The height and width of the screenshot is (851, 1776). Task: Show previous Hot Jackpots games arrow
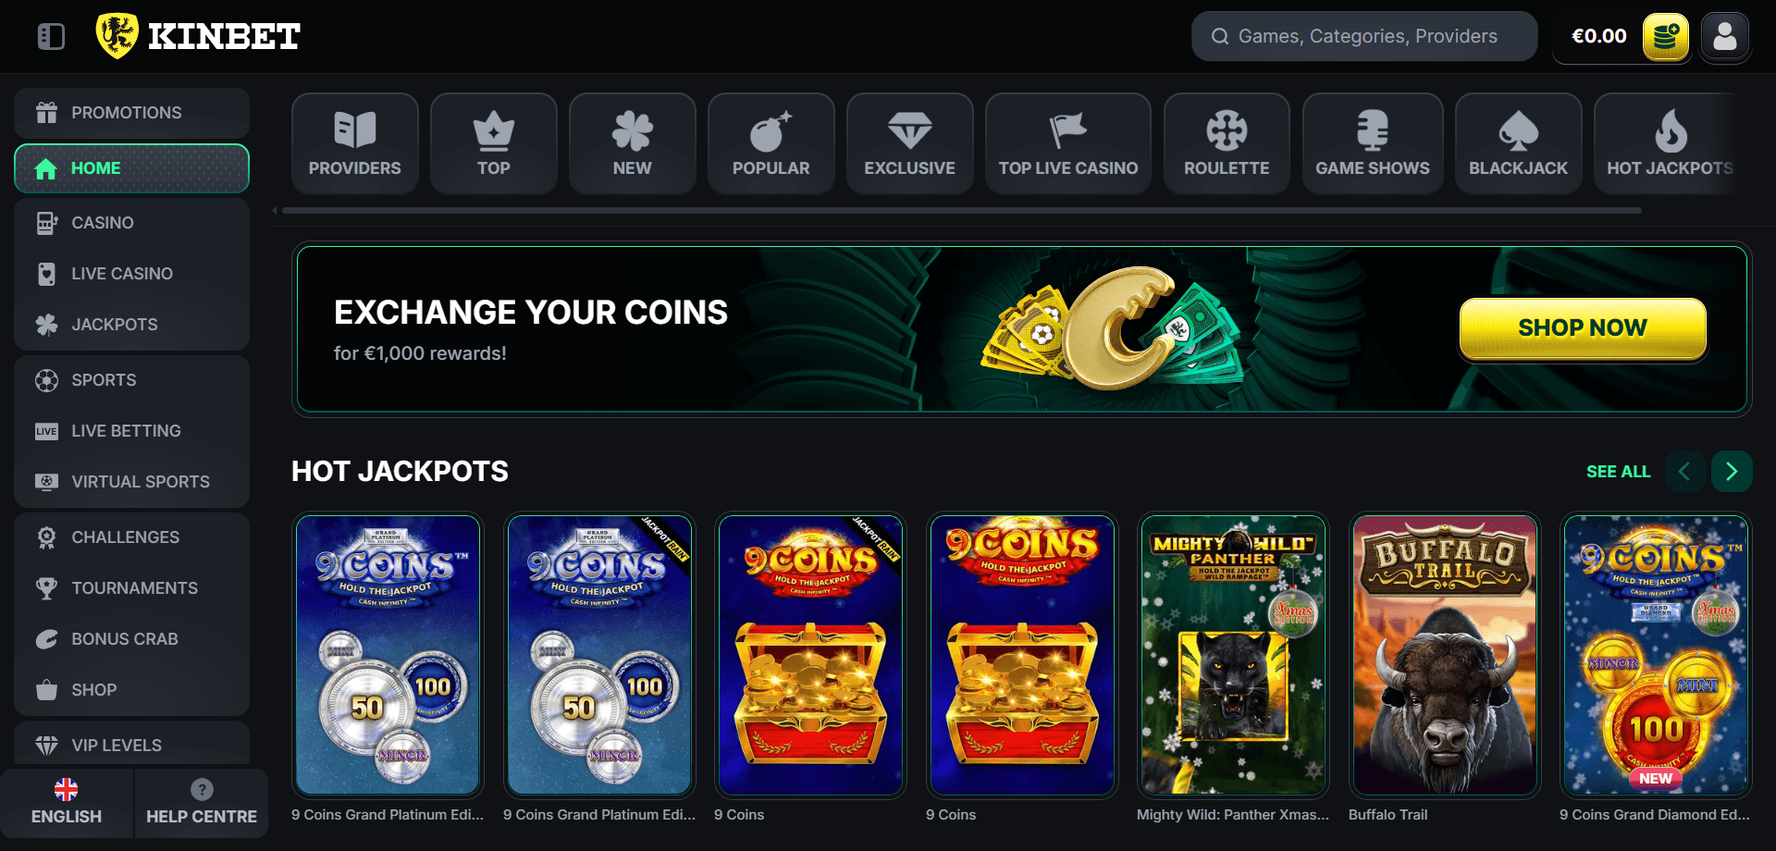(x=1685, y=472)
